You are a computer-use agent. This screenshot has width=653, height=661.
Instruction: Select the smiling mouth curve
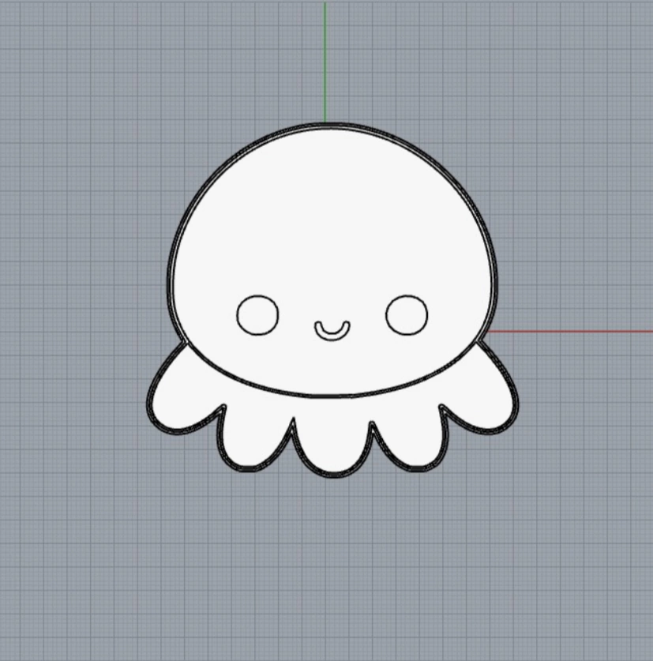click(332, 330)
